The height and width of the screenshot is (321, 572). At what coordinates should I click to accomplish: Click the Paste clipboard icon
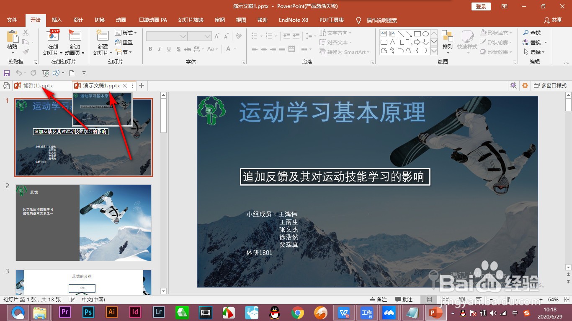pos(12,37)
